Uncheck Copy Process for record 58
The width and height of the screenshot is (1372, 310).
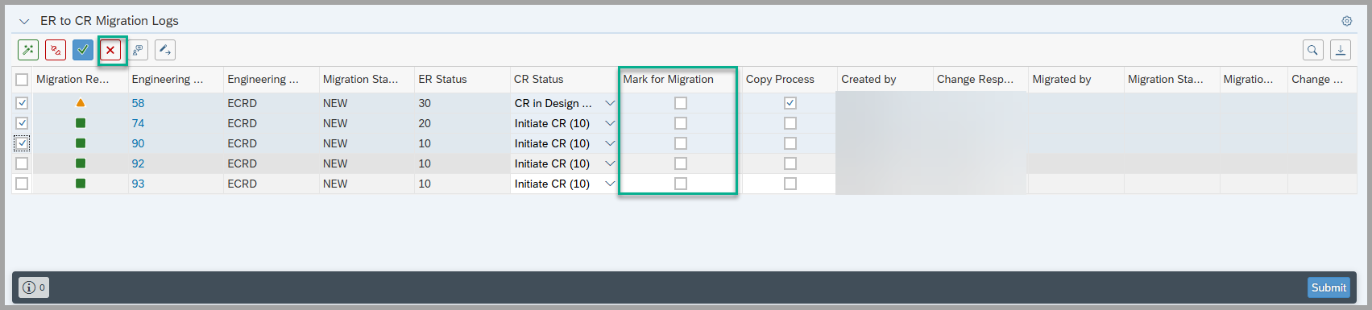(790, 103)
